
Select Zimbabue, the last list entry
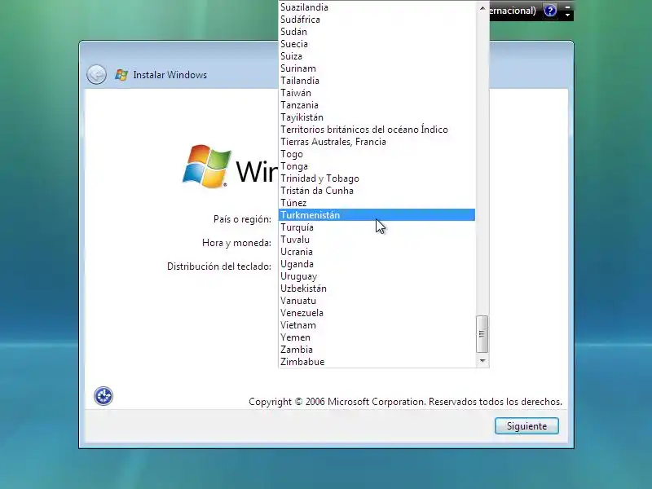[377, 362]
